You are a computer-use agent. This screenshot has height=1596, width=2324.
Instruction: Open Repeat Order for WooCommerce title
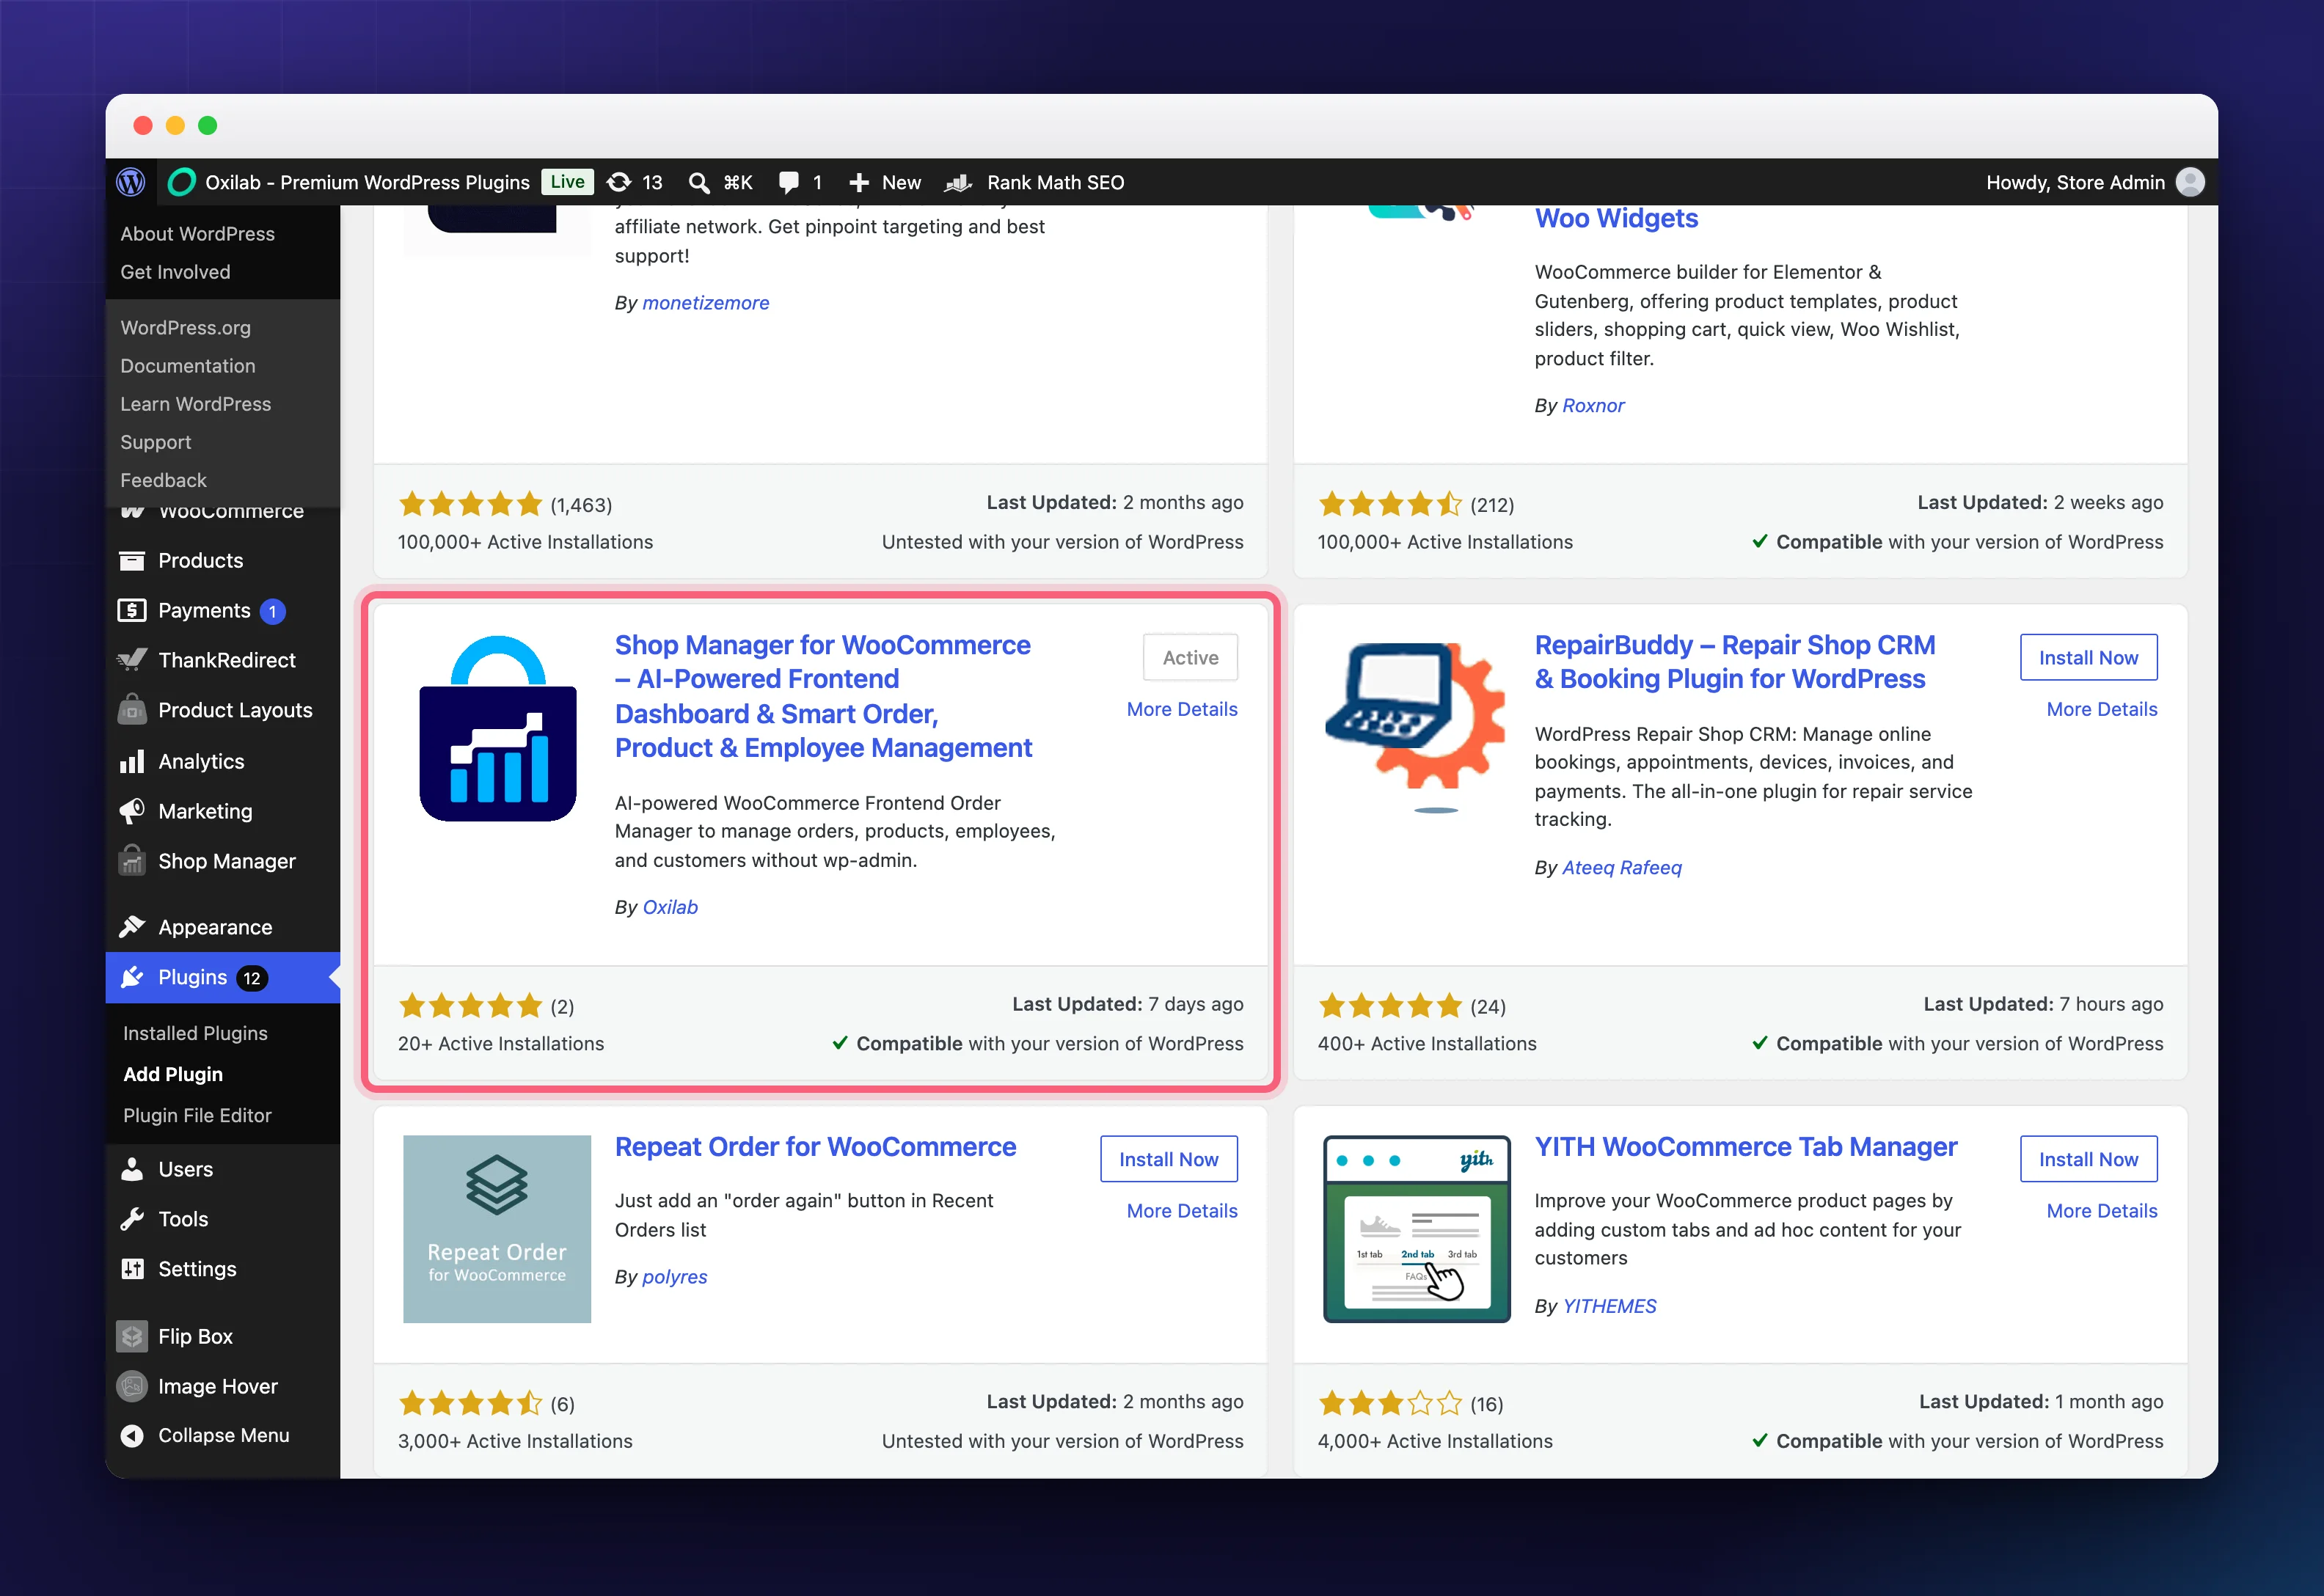tap(815, 1147)
